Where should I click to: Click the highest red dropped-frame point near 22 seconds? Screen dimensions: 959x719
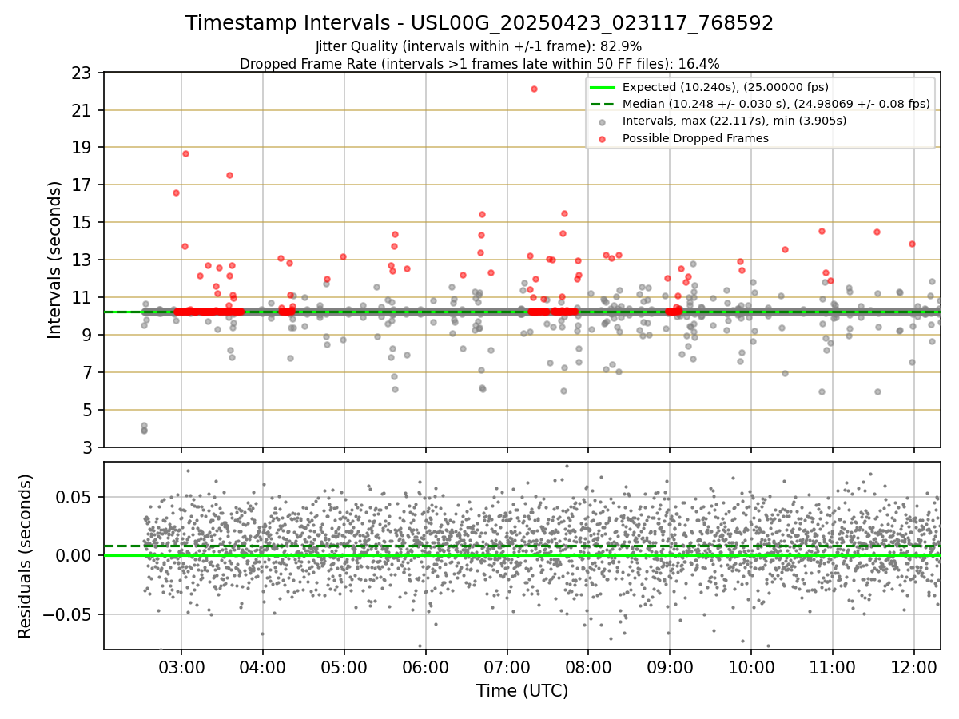(x=534, y=89)
